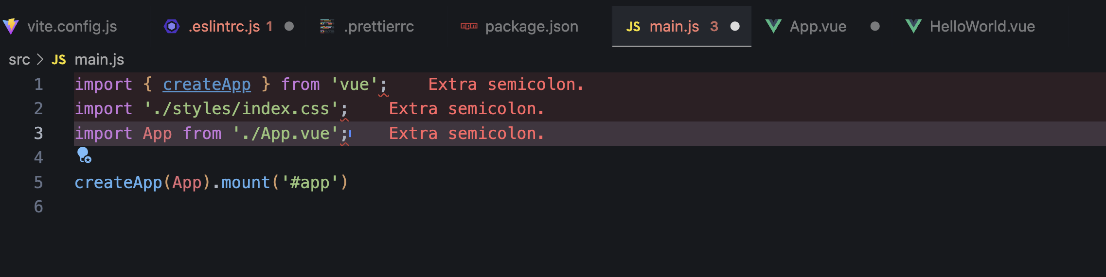Screen dimensions: 1106x277
Task: Click the Prettier icon on .prettierrc tab
Action: [327, 26]
